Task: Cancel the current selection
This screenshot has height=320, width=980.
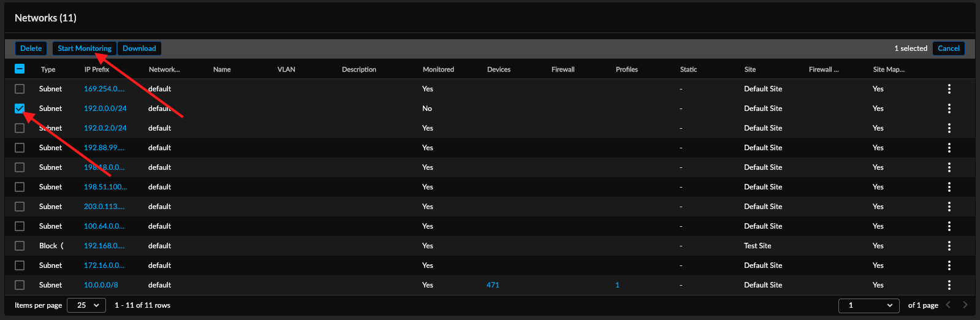Action: click(x=949, y=48)
